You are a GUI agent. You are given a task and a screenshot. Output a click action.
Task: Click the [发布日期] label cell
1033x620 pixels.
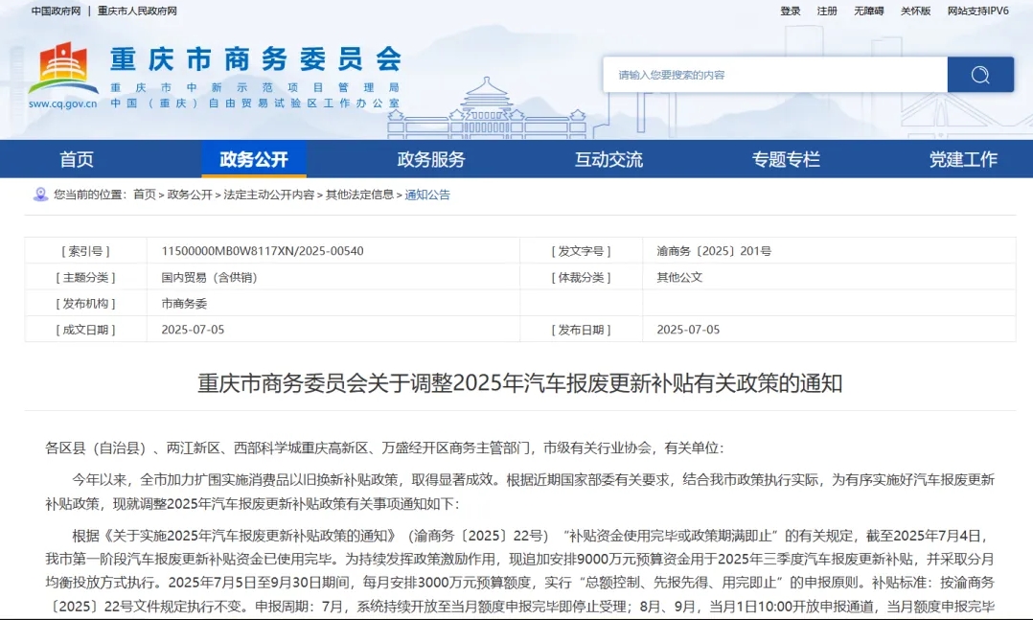(x=581, y=330)
